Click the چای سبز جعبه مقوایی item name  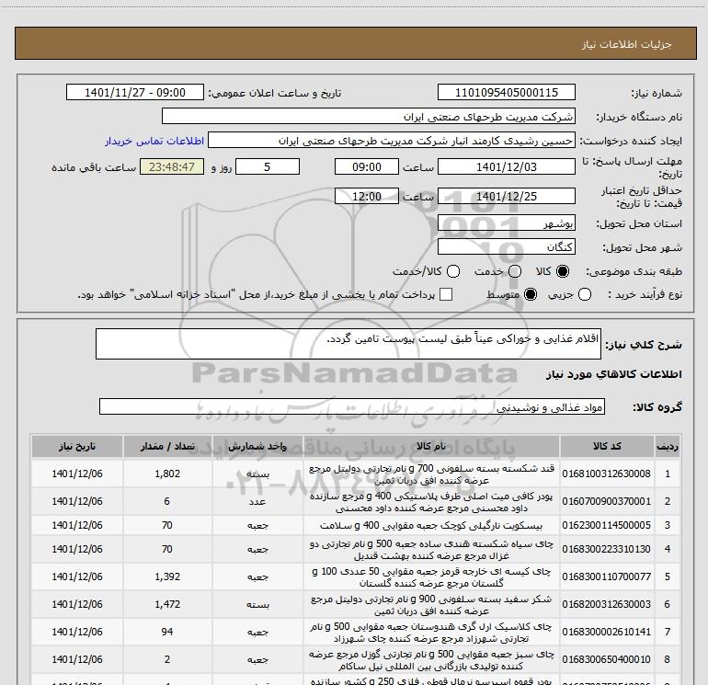pyautogui.click(x=431, y=659)
